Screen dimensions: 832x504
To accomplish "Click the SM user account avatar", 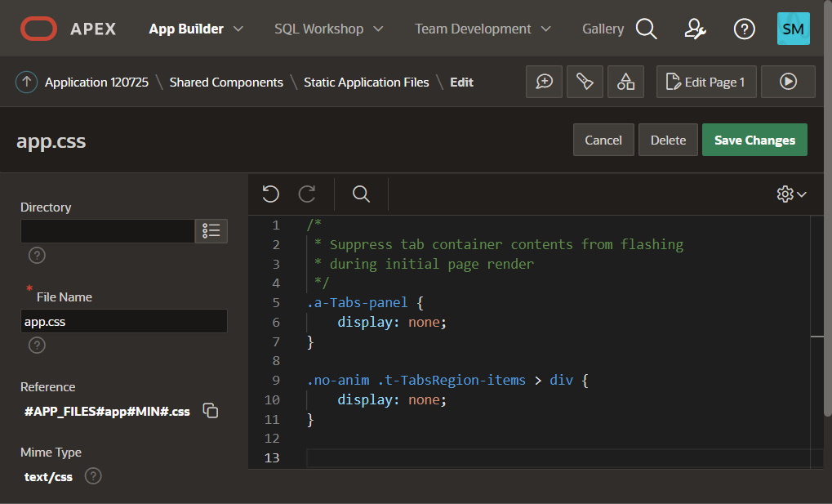I will (793, 29).
